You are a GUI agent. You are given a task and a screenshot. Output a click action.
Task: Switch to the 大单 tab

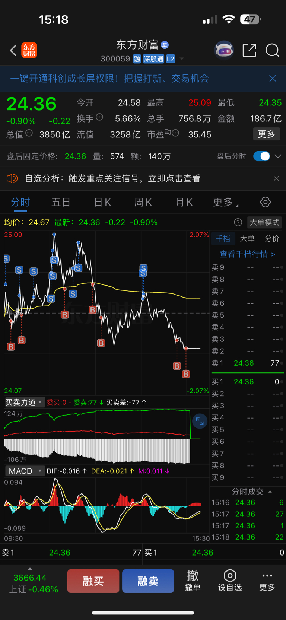pos(247,239)
